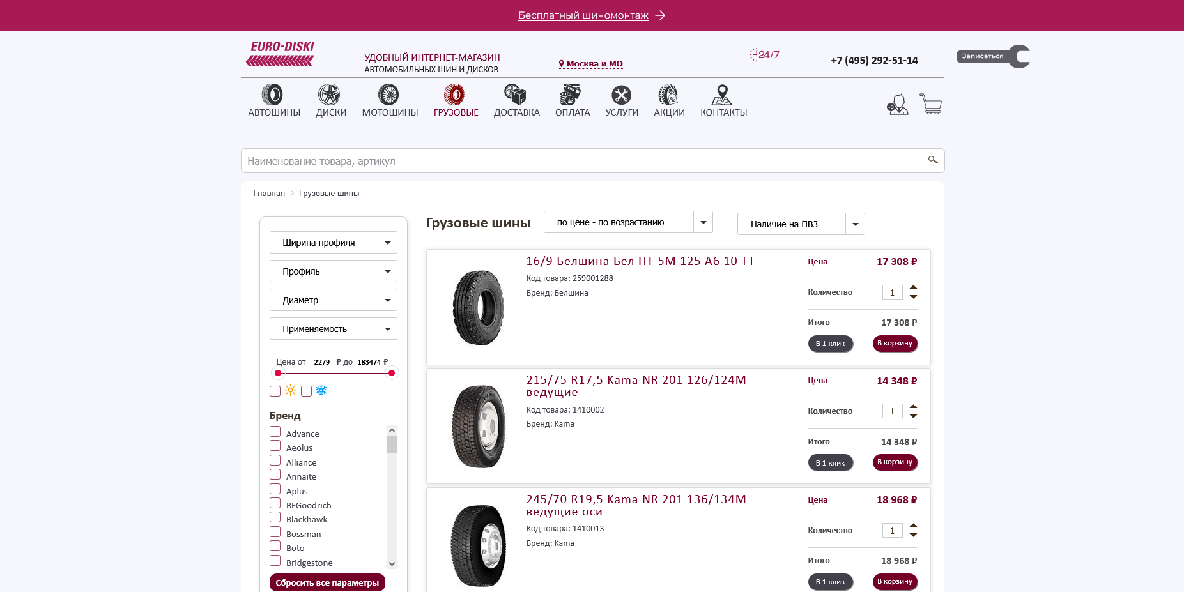
Task: Open the shopping cart icon
Action: coord(931,104)
